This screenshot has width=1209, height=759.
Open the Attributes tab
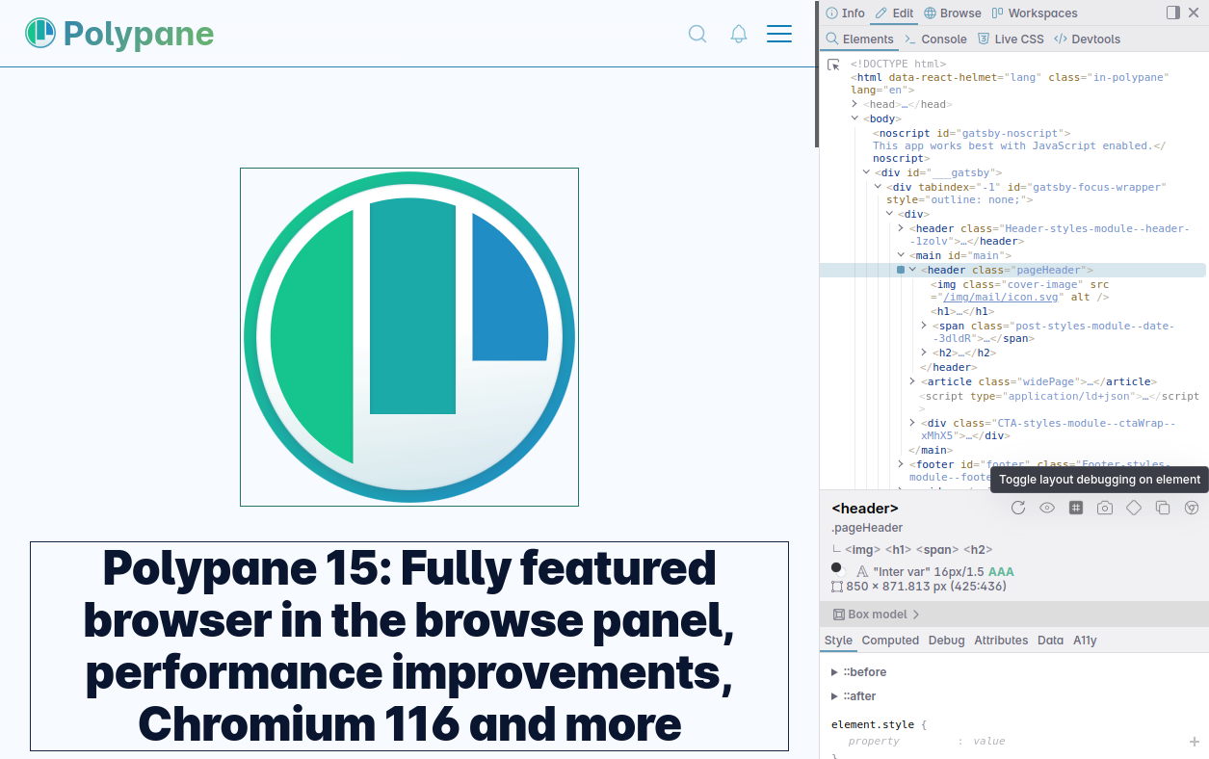tap(1001, 641)
